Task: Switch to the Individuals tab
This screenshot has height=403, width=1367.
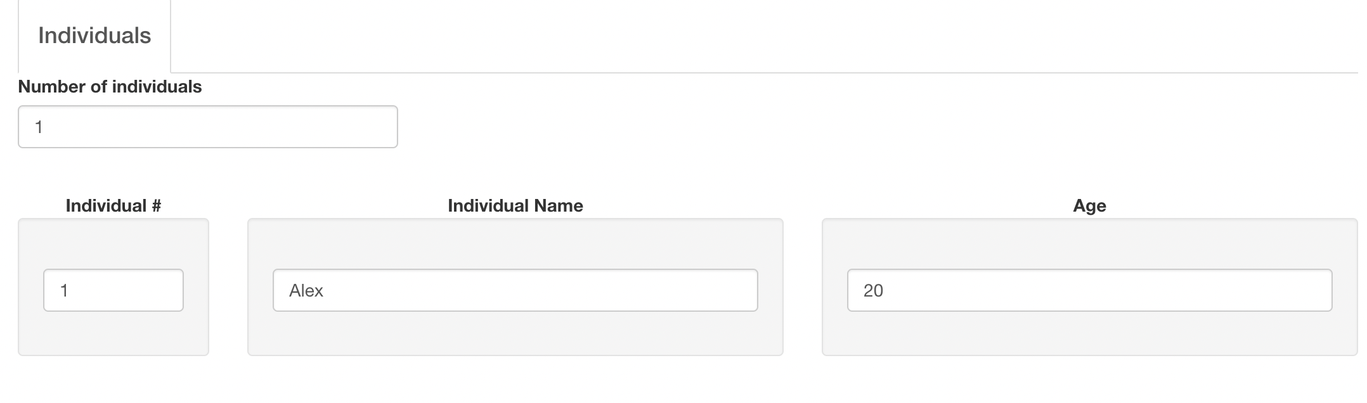Action: click(94, 35)
